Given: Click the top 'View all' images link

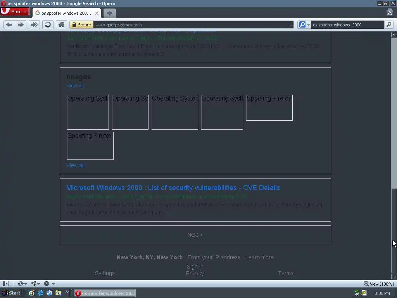Looking at the screenshot, I should point(75,85).
